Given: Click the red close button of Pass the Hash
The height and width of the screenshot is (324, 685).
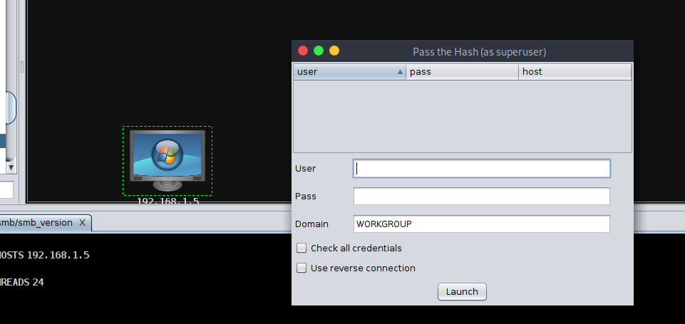Looking at the screenshot, I should [303, 51].
